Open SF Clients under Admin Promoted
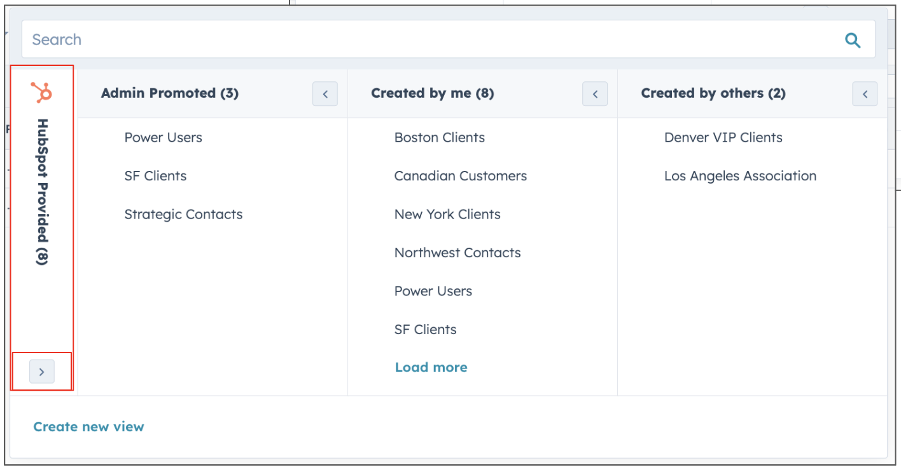Screen dimensions: 901x470 pyautogui.click(x=156, y=176)
